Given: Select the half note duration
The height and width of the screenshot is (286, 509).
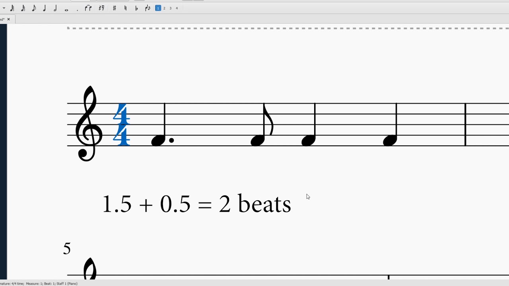Looking at the screenshot, I should (55, 8).
